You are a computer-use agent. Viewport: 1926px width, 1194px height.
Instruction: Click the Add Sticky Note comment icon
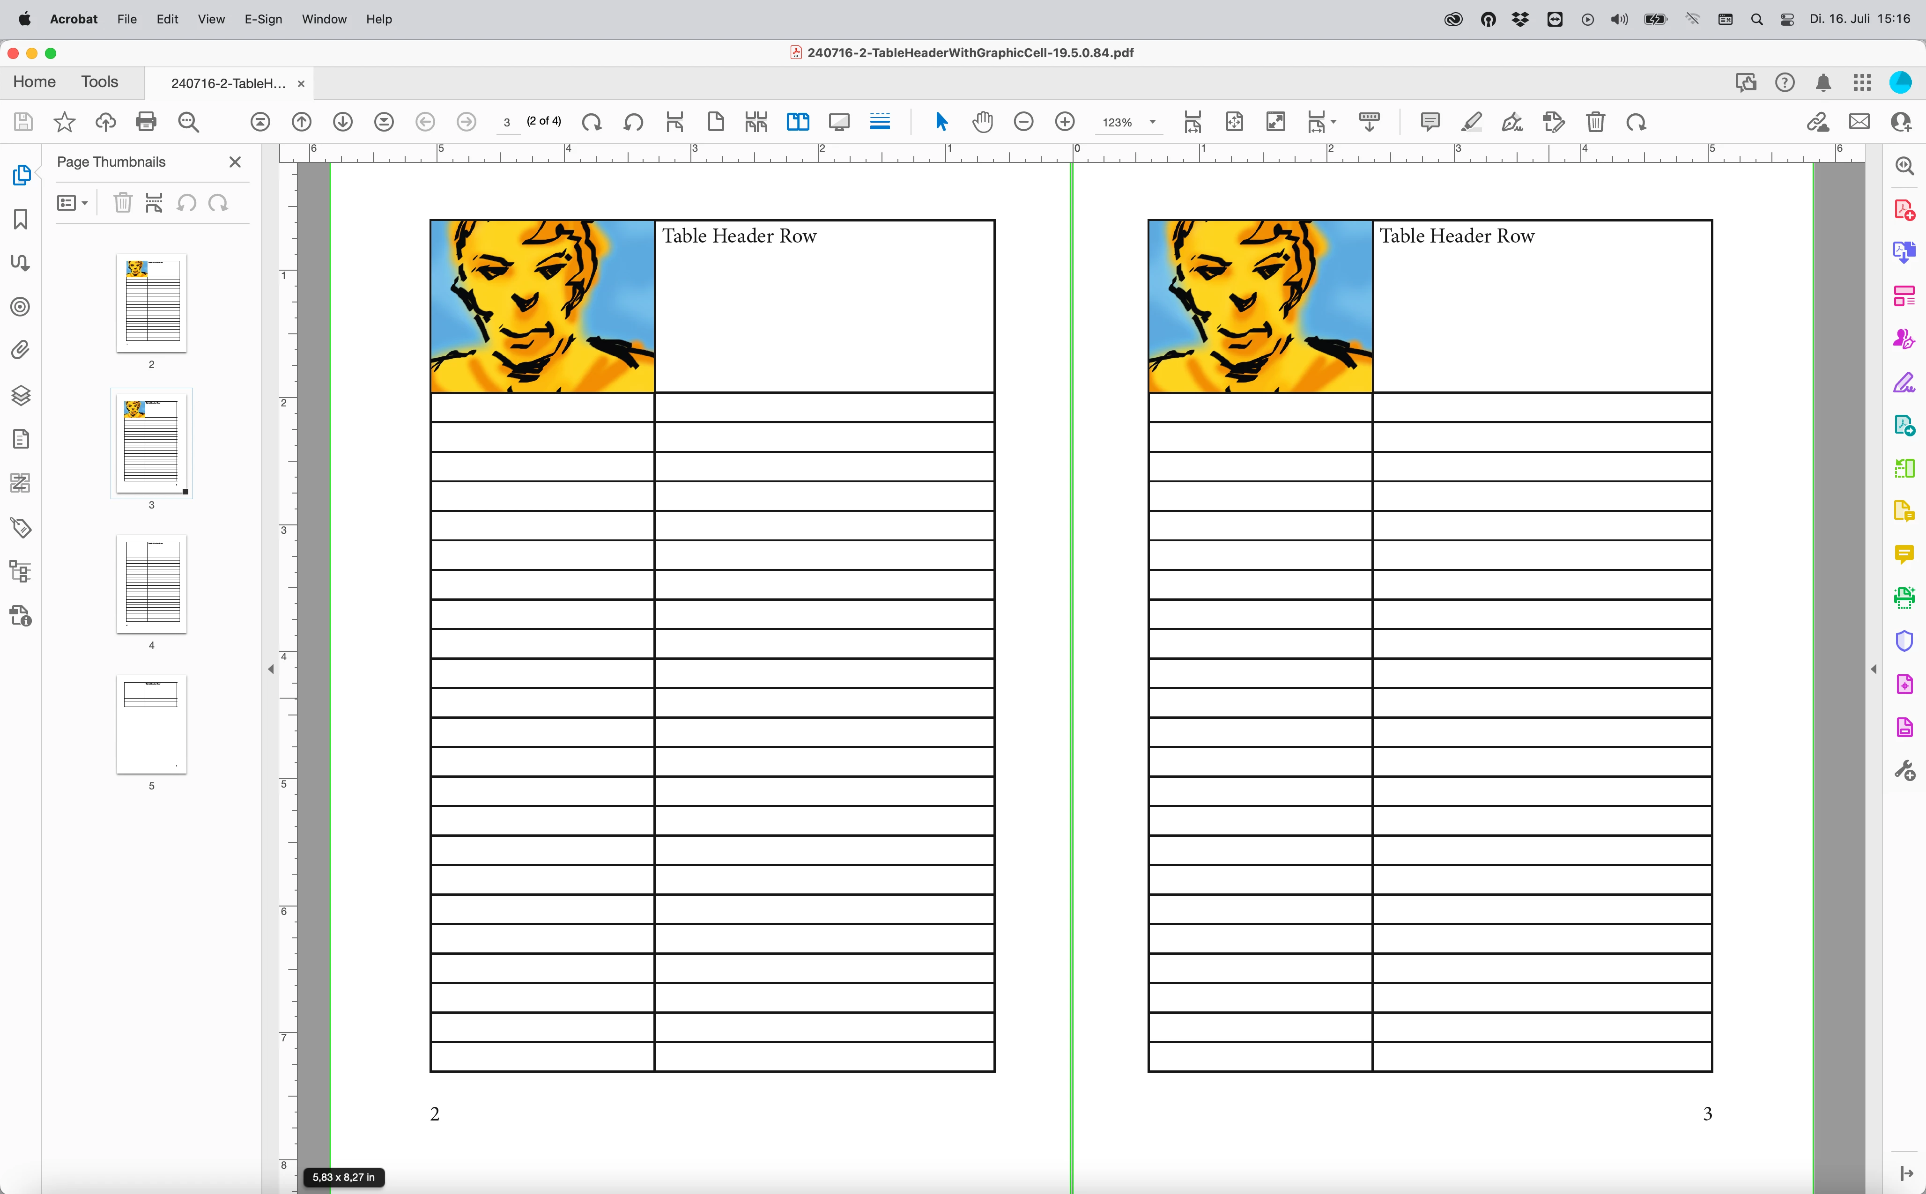(x=1429, y=122)
